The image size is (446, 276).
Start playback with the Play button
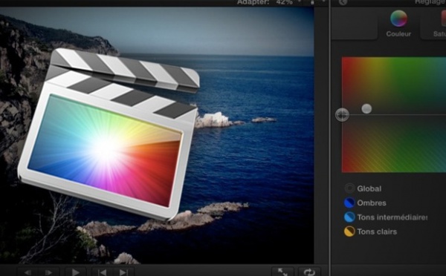point(76,272)
